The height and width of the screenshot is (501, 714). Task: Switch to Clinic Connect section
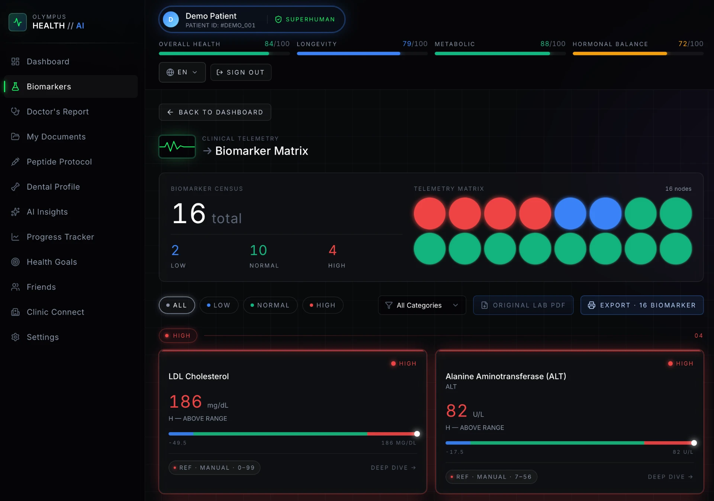(71, 312)
